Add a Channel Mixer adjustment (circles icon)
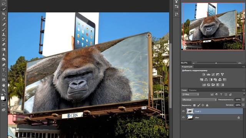 (x=220, y=80)
